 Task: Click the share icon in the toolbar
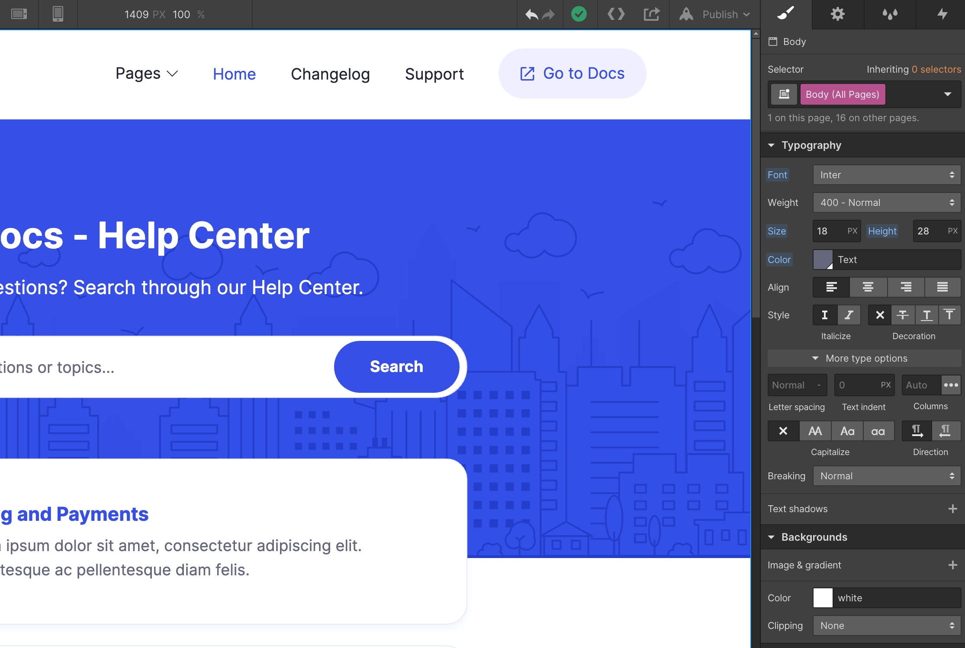coord(651,14)
